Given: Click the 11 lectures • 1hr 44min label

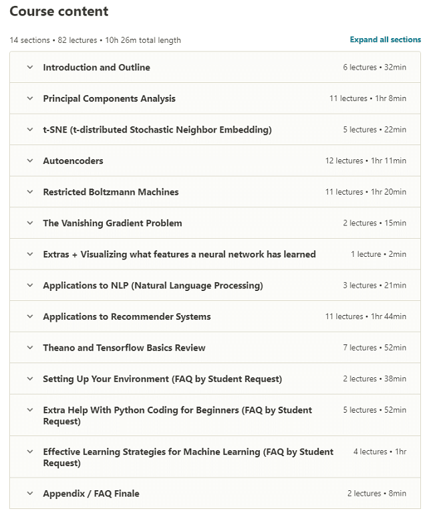Looking at the screenshot, I should [366, 316].
